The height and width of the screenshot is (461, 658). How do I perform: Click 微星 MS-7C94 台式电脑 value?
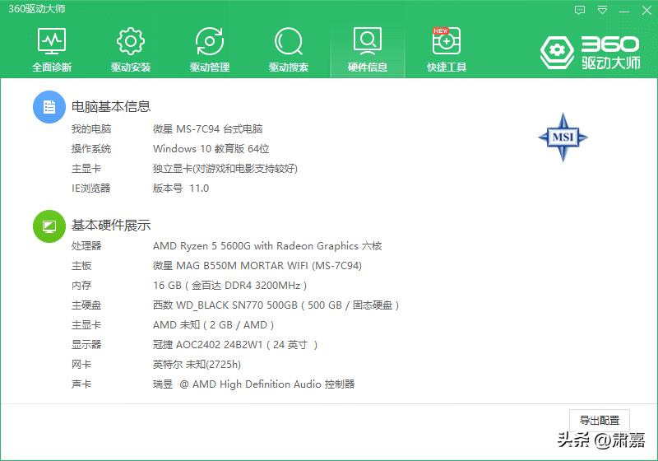pyautogui.click(x=208, y=129)
